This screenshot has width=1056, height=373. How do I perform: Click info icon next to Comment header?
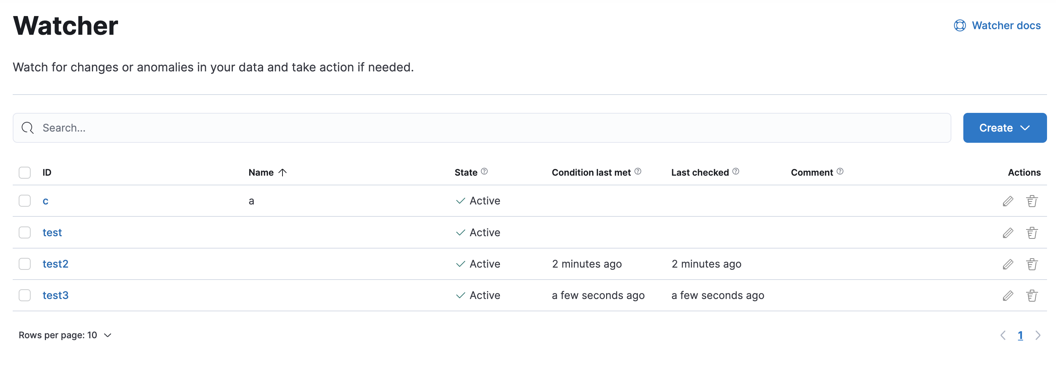[x=840, y=172]
